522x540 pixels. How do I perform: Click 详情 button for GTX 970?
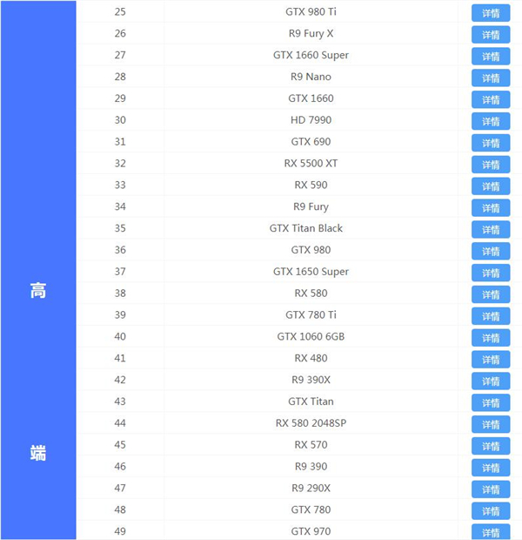(491, 532)
